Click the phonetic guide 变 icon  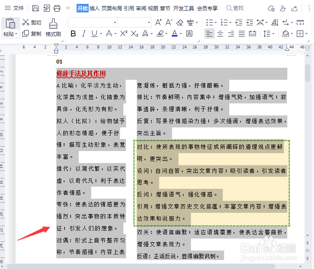click(190, 22)
